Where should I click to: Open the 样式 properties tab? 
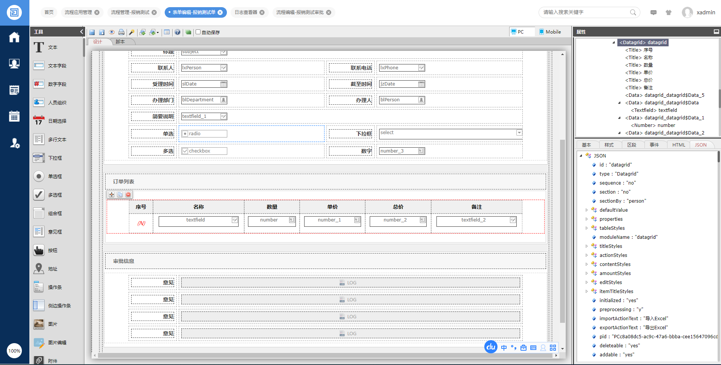pos(609,145)
